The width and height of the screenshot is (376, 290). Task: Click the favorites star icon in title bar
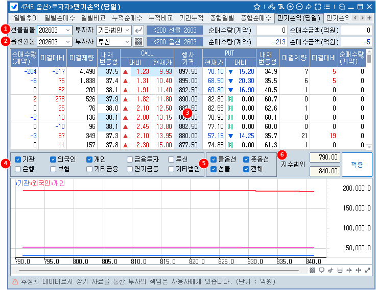[x=257, y=7]
